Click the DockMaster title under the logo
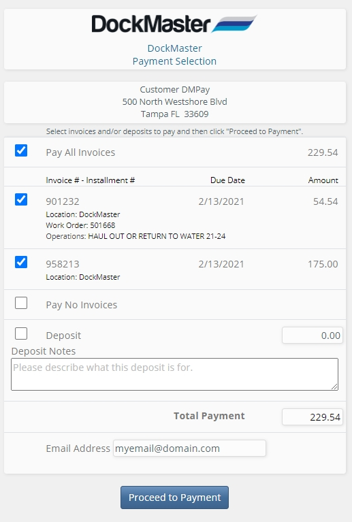This screenshot has height=522, width=352. click(x=174, y=48)
